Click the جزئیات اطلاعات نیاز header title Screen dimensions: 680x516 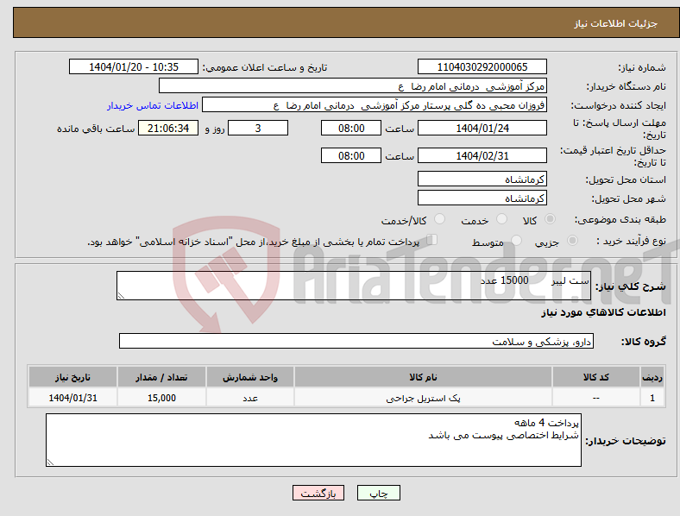[616, 23]
